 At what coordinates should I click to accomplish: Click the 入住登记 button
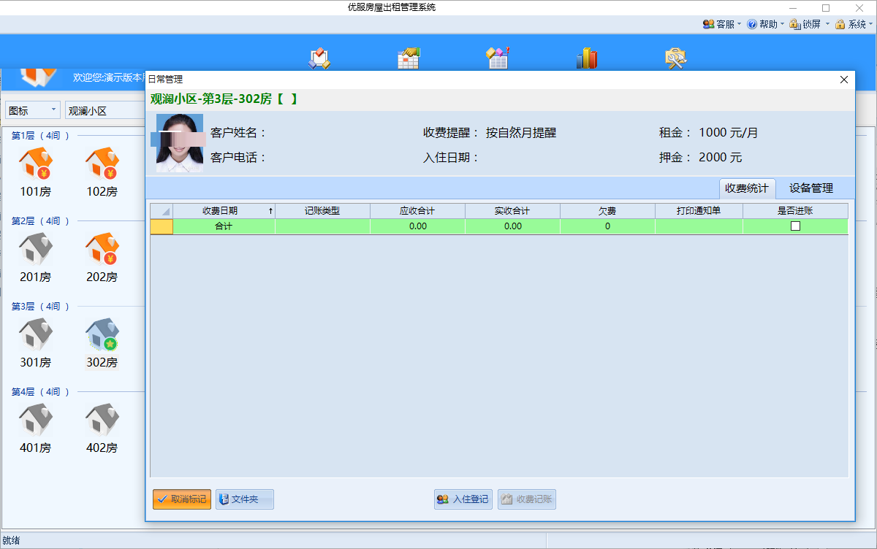[x=463, y=499]
